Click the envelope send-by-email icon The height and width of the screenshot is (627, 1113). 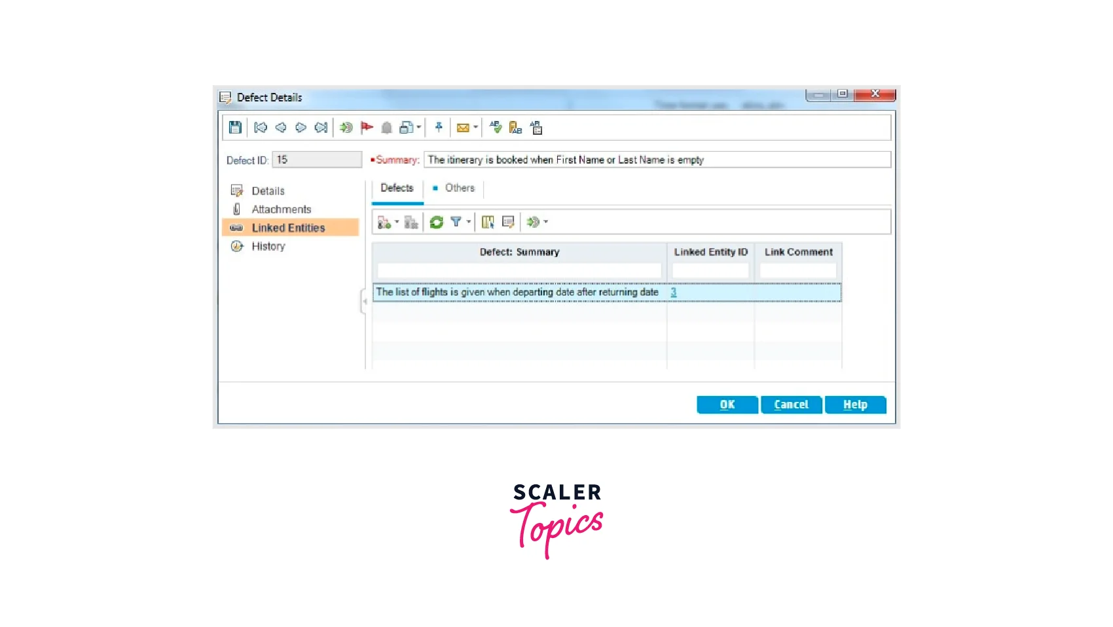pos(463,128)
